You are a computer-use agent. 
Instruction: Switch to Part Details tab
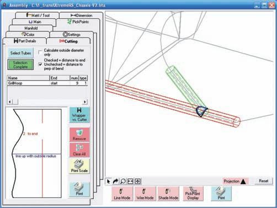point(25,41)
